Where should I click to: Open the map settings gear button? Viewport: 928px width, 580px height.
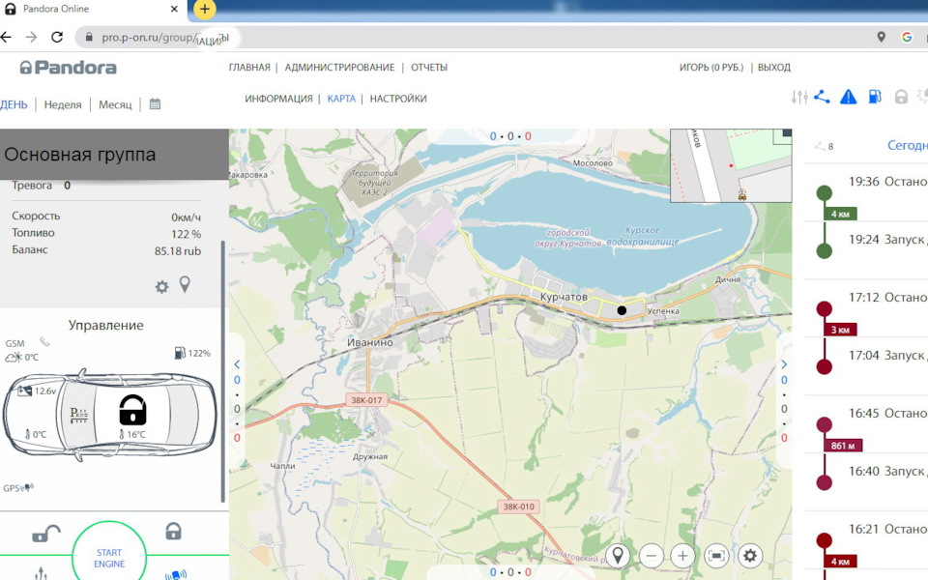pos(750,556)
